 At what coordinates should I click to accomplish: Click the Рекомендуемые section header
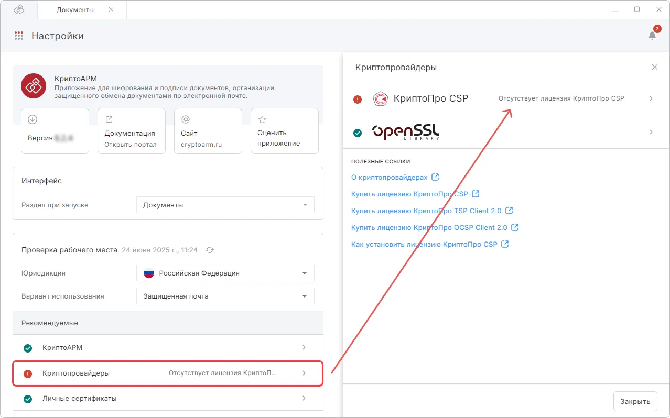168,323
